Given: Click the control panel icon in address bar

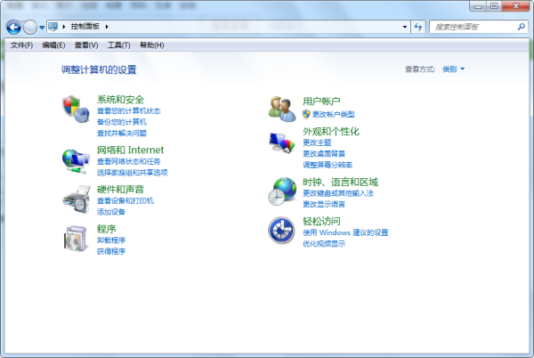Looking at the screenshot, I should [53, 27].
